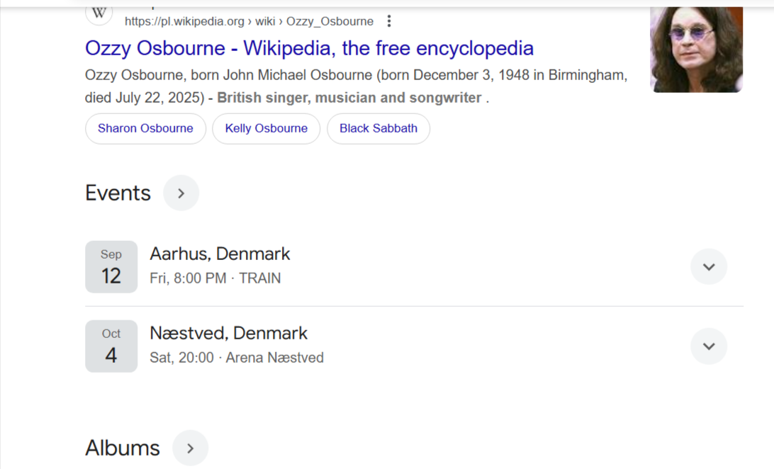Click the Sep 12 date badge
The image size is (774, 469).
[x=111, y=267]
